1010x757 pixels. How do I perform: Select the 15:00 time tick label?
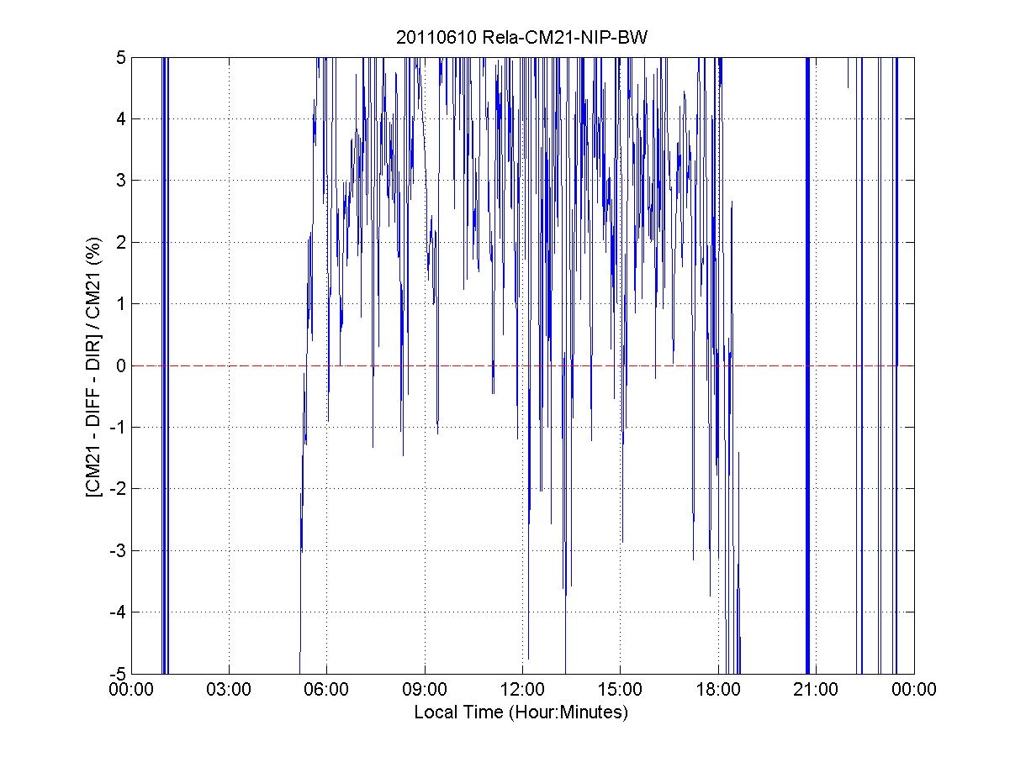tap(620, 690)
